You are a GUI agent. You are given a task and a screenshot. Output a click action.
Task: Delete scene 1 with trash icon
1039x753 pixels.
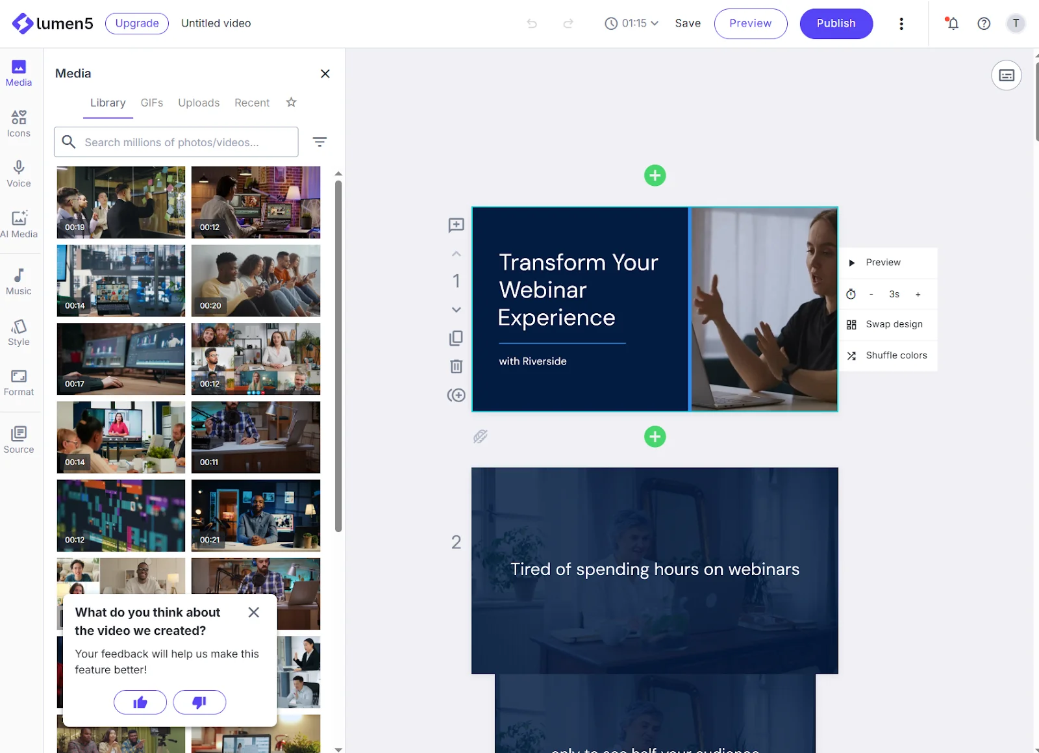tap(457, 366)
